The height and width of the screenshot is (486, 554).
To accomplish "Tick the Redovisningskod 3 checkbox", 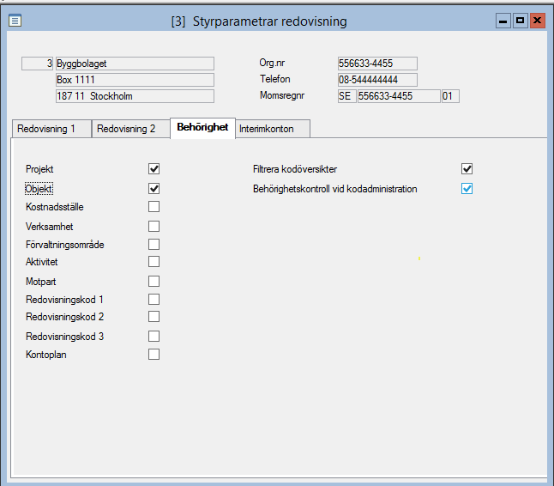I will tap(154, 337).
